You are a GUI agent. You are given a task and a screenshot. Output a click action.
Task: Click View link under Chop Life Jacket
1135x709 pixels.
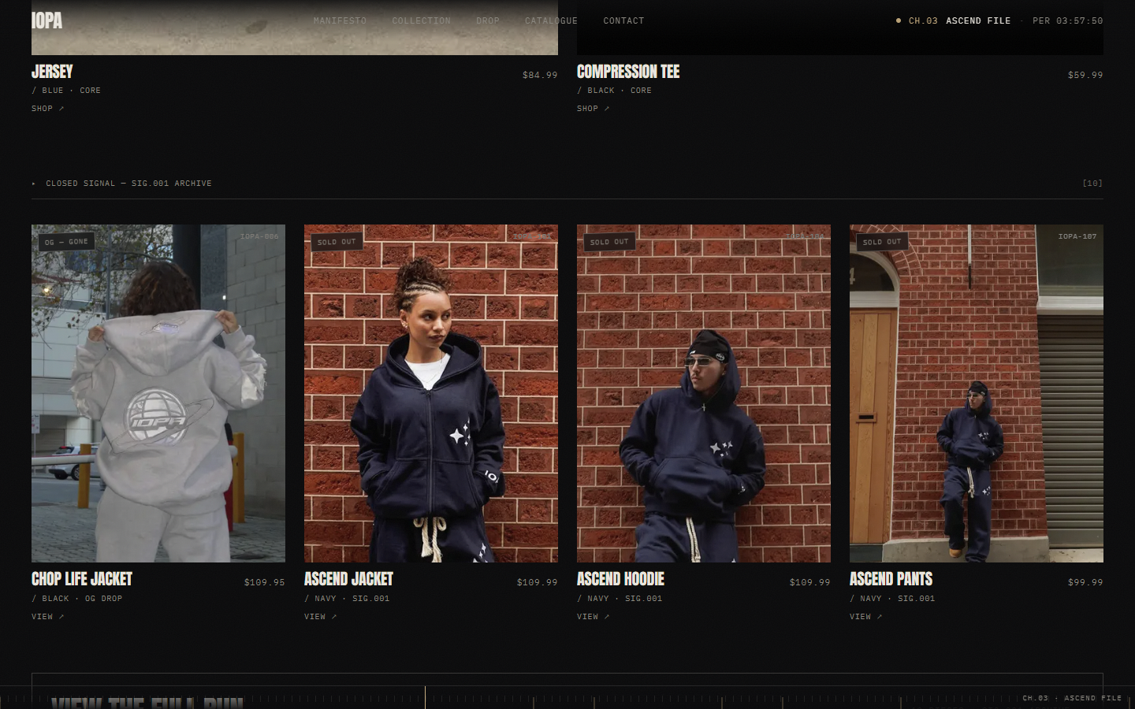tap(47, 617)
